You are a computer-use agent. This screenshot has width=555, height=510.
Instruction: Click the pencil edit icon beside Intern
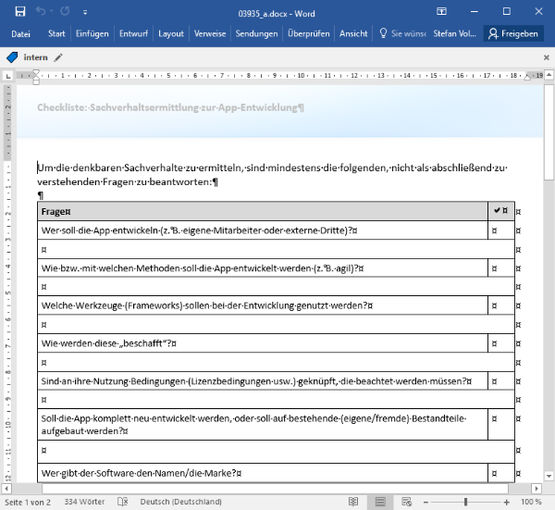click(59, 57)
